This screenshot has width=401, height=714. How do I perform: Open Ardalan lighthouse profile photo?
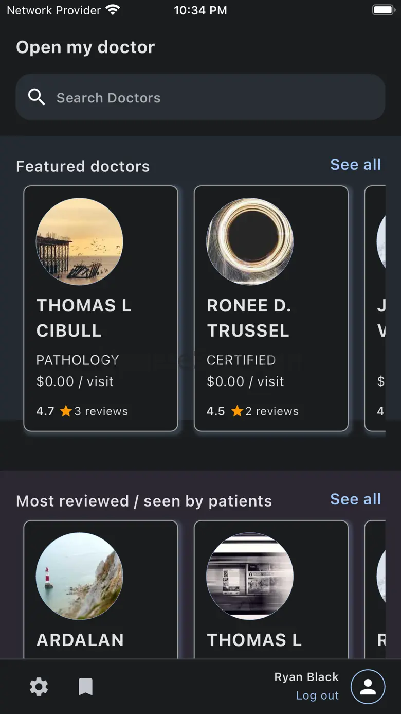[79, 576]
